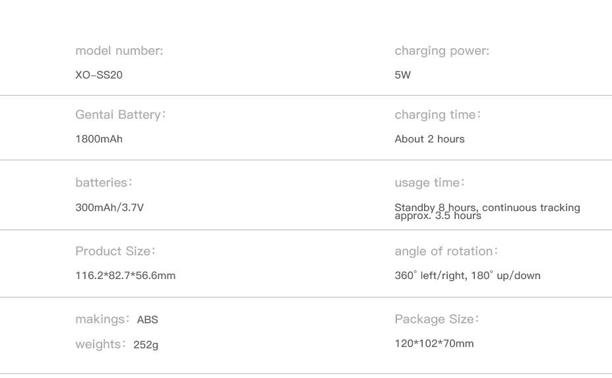Click the "charging power:" label

(442, 51)
